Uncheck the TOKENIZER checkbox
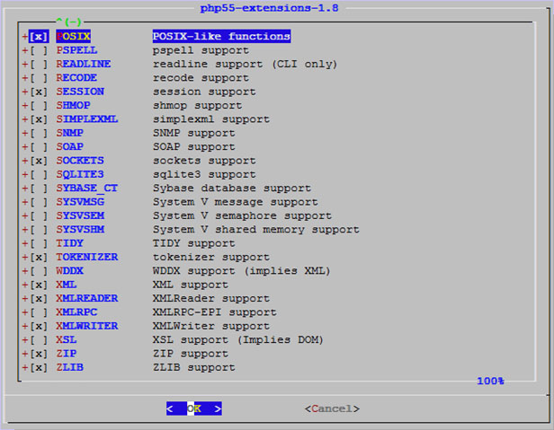The width and height of the screenshot is (554, 430). pyautogui.click(x=39, y=257)
